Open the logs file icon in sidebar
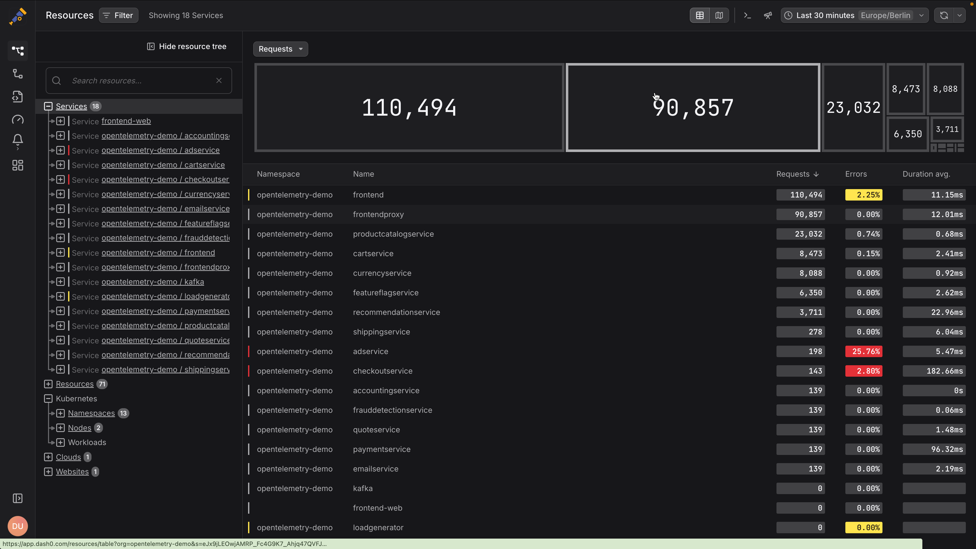This screenshot has height=549, width=976. click(x=18, y=97)
